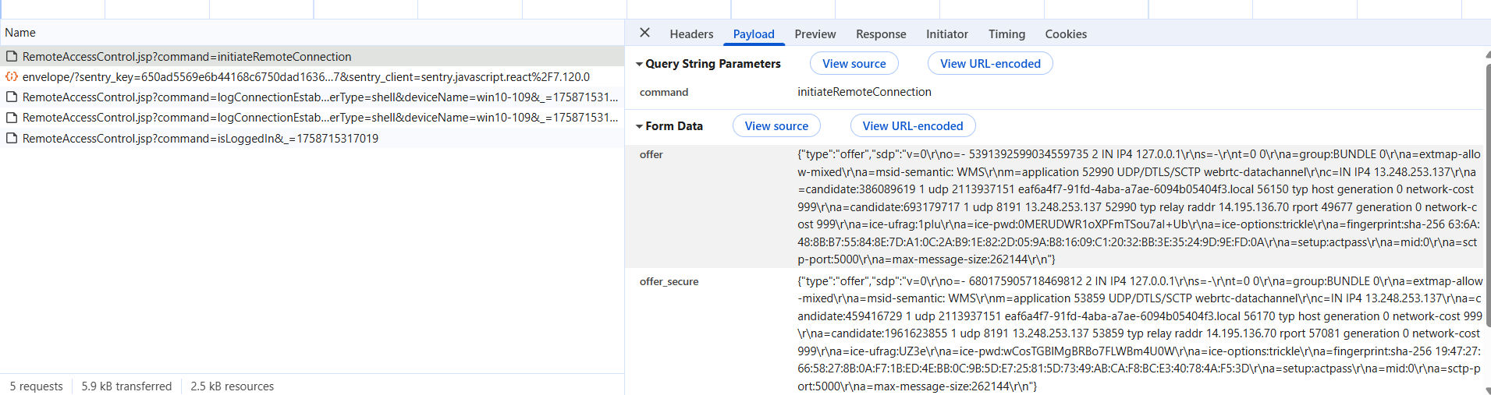Switch to the Headers tab
The width and height of the screenshot is (1491, 395).
691,34
